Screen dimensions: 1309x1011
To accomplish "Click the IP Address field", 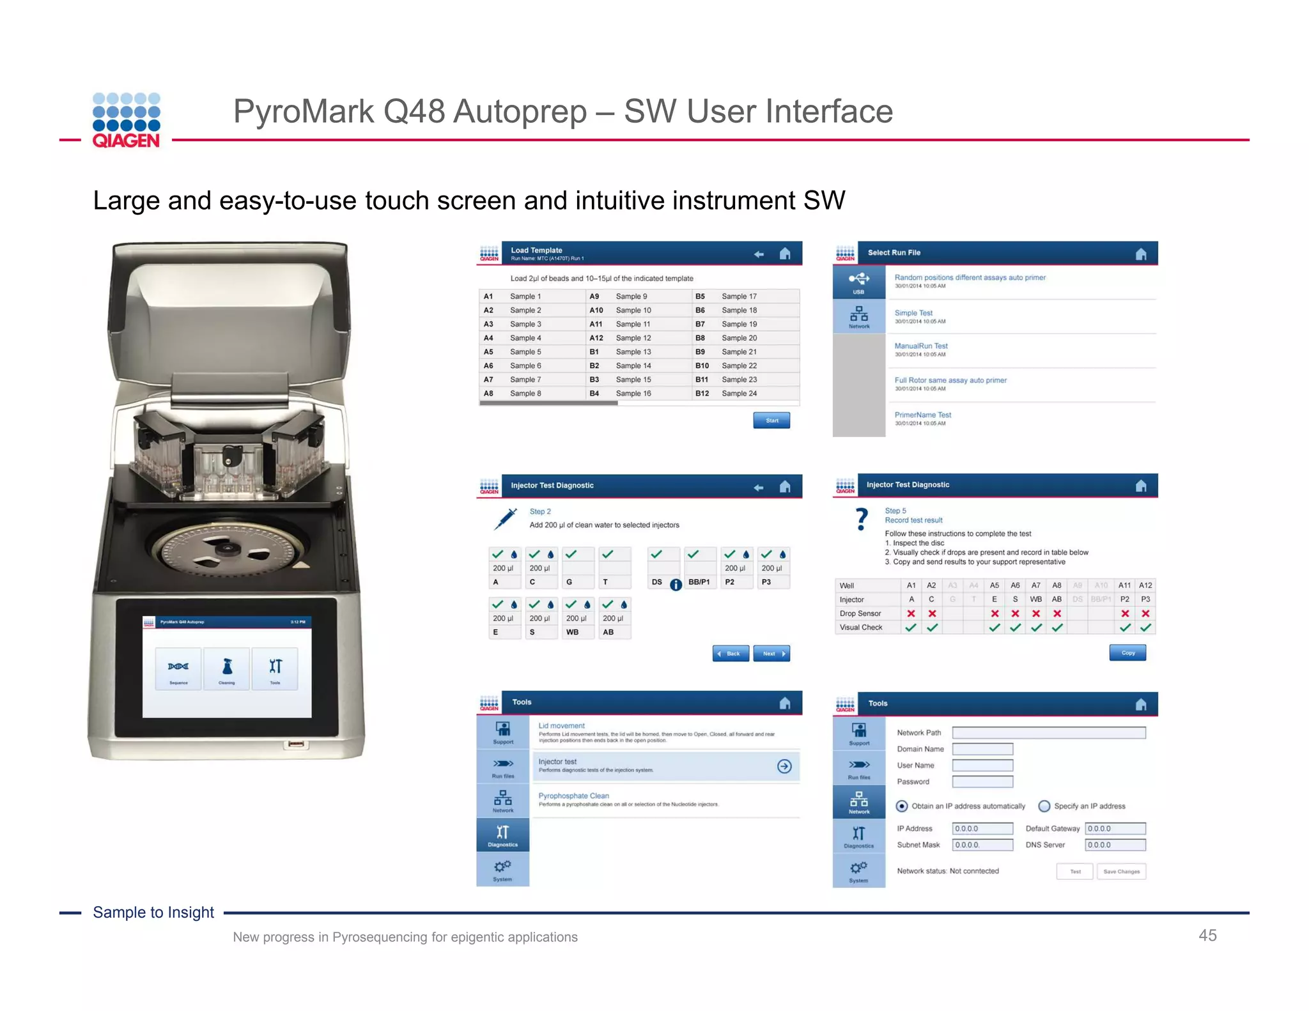I will pyautogui.click(x=982, y=829).
